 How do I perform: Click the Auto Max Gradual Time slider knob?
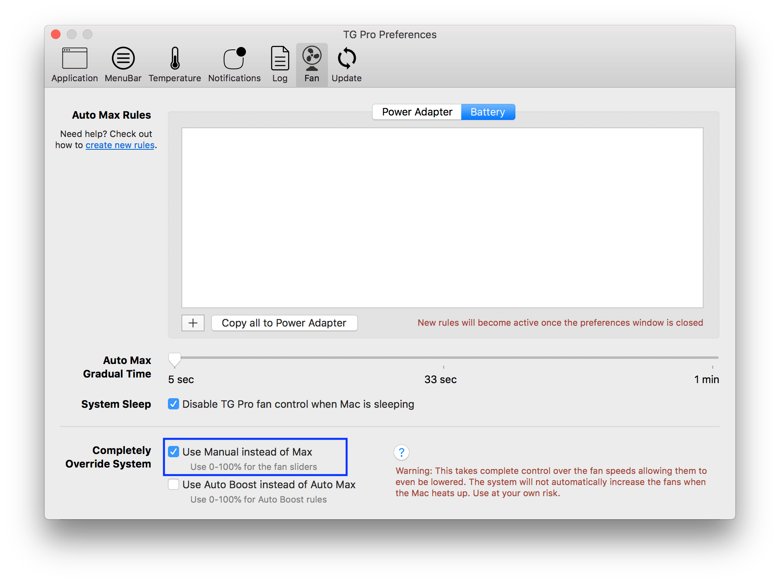pos(175,360)
